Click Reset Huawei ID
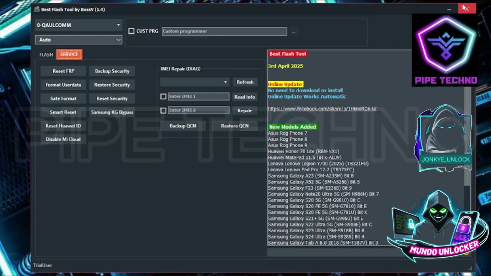 pos(63,126)
